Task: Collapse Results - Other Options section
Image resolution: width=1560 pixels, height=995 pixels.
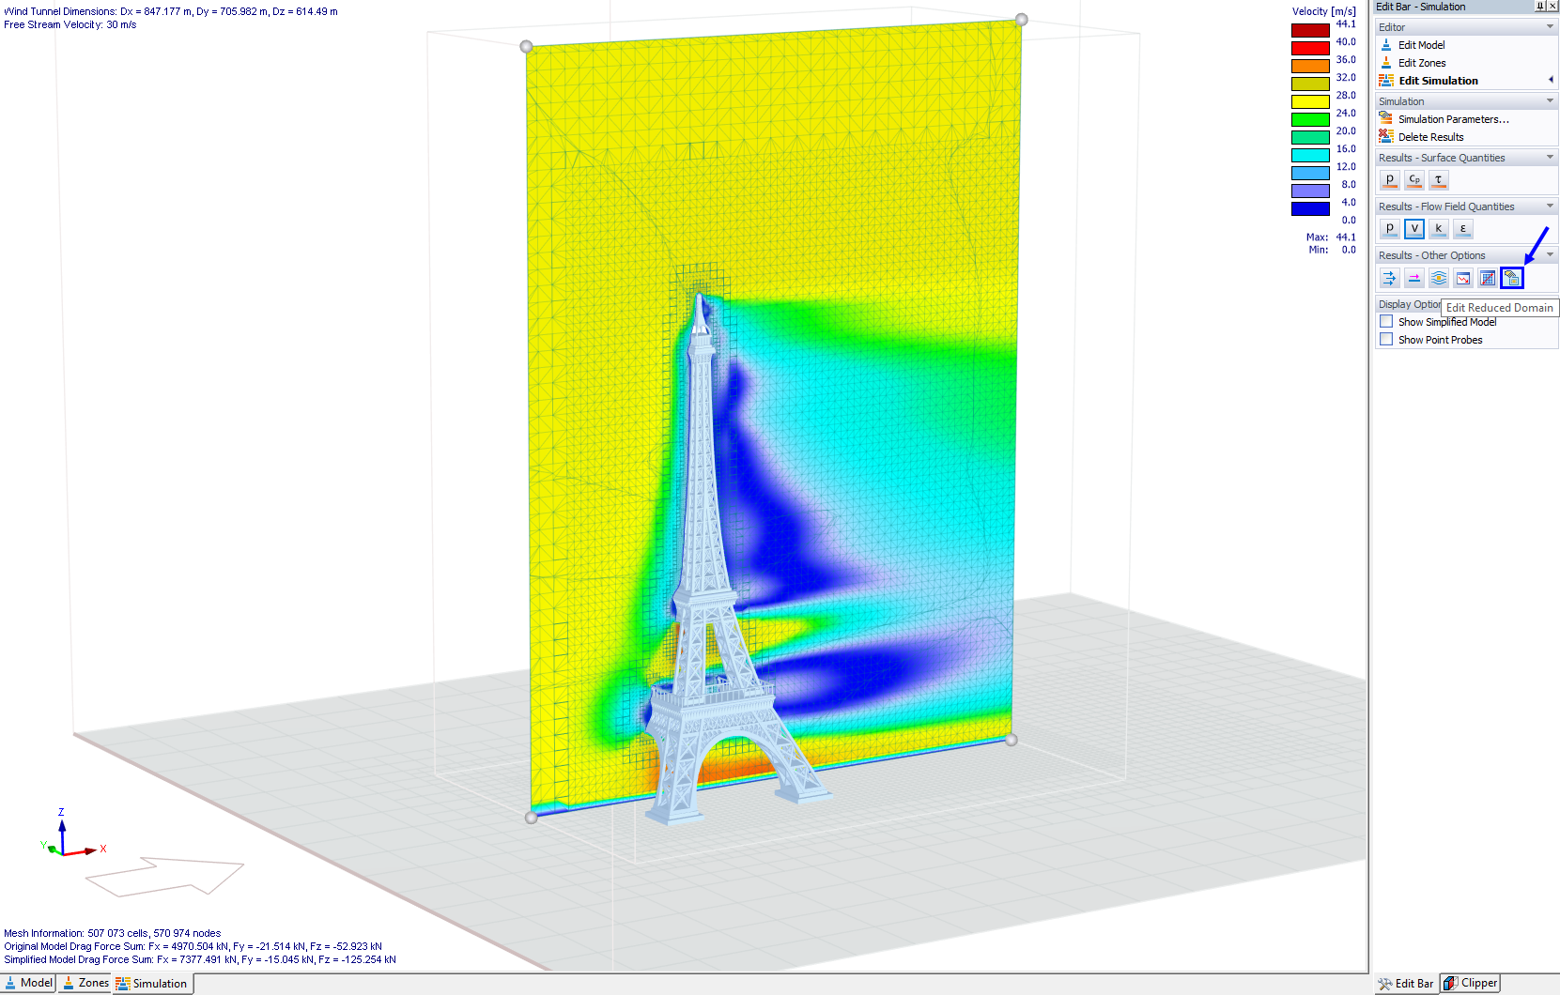Action: tap(1550, 255)
